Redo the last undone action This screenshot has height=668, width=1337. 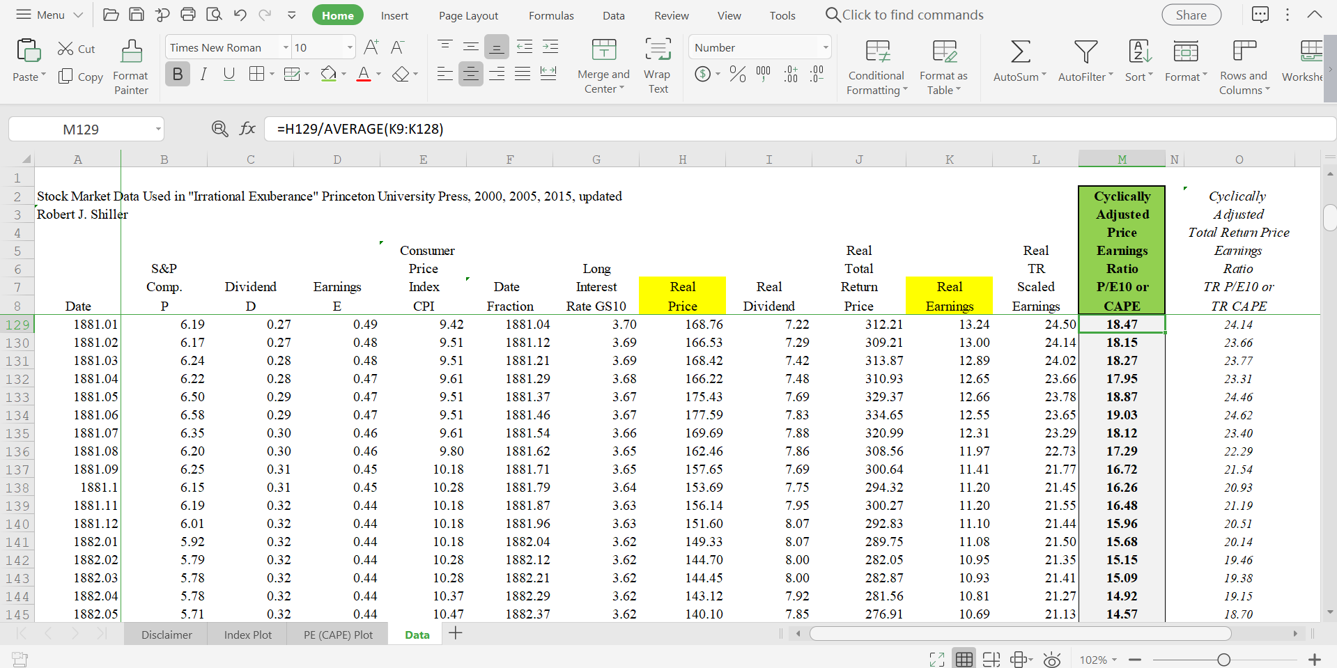click(265, 15)
